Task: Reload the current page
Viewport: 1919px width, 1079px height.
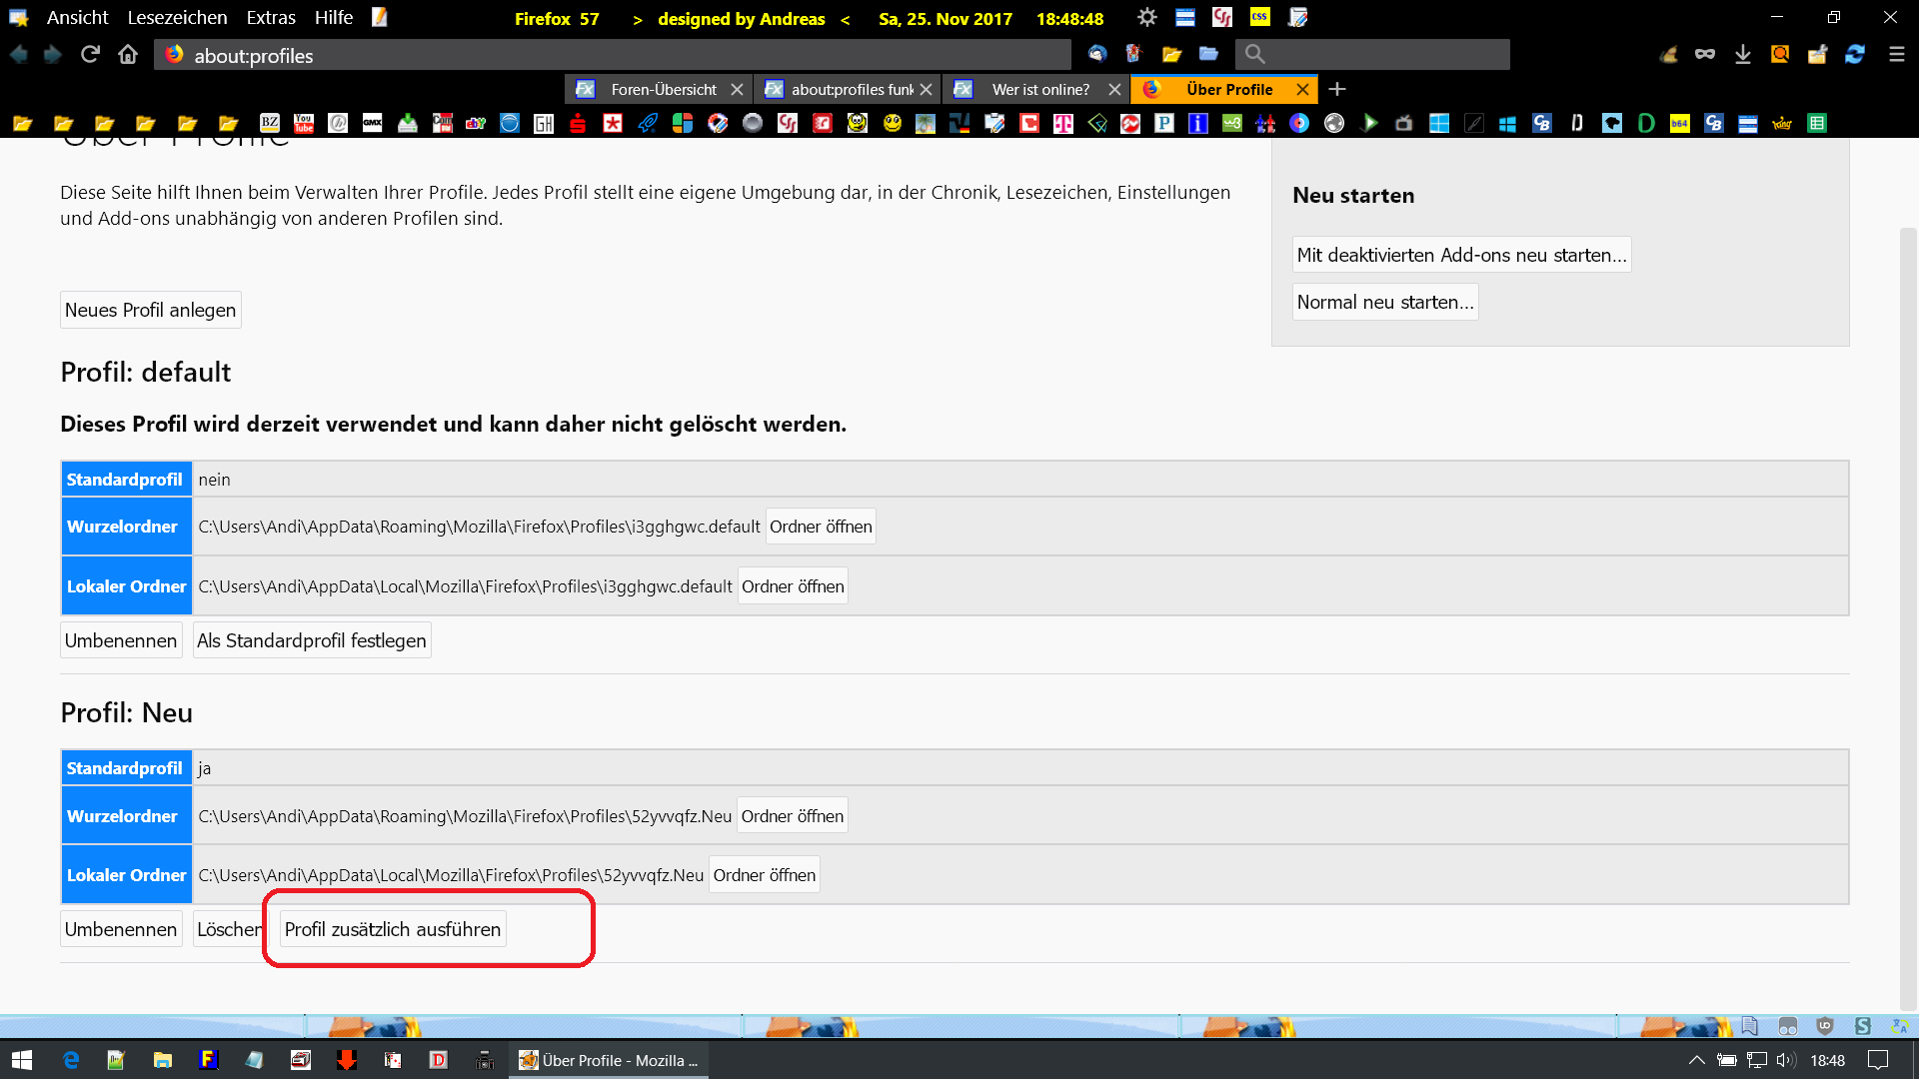Action: pyautogui.click(x=90, y=54)
